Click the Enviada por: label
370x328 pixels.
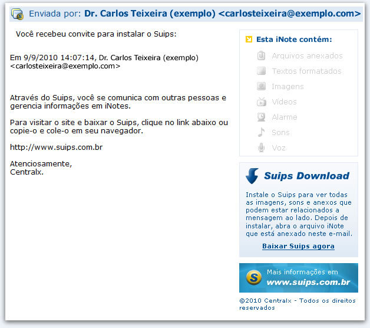click(x=55, y=14)
